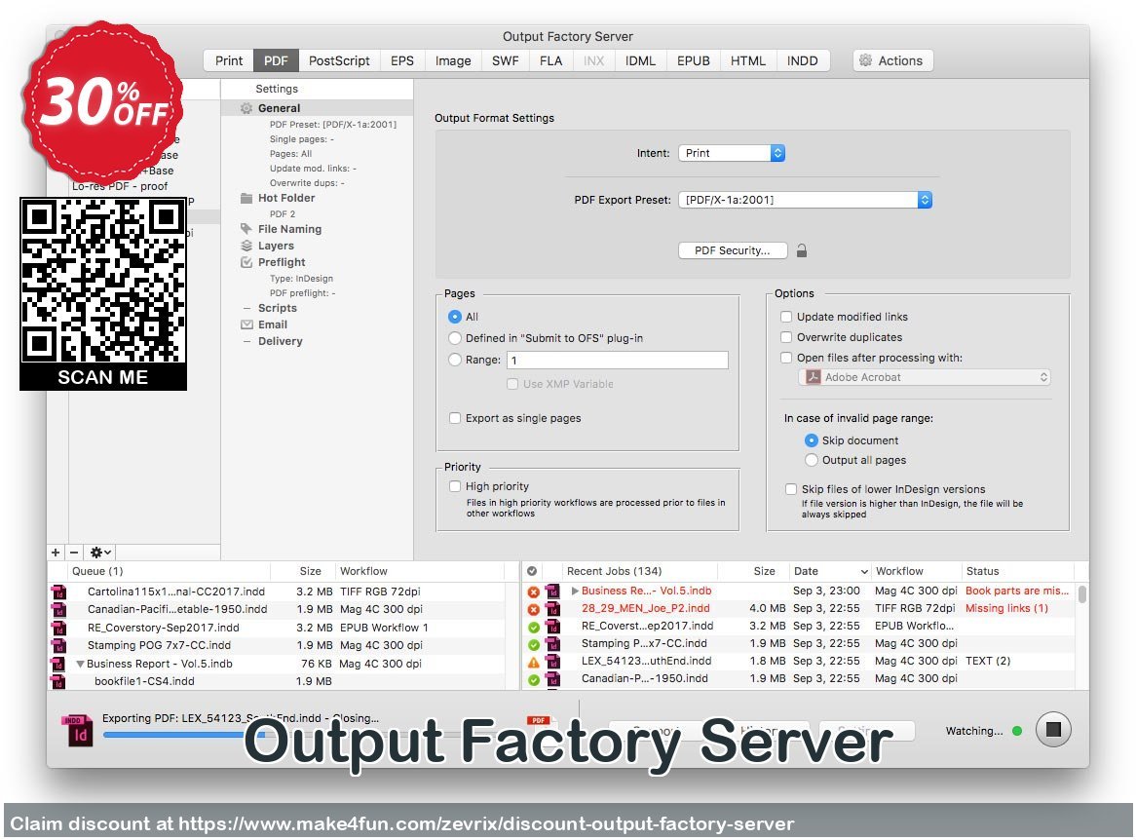This screenshot has width=1136, height=840.
Task: Open the workflow gear actions menu
Action: pos(100,553)
